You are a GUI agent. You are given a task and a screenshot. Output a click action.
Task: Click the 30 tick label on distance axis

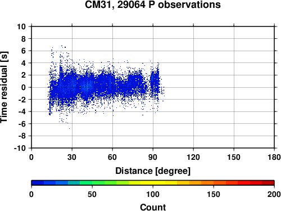click(x=72, y=157)
